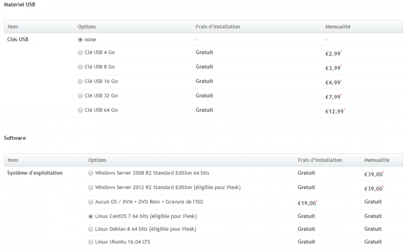
Task: Click the Clé USB 4 Go label text
Action: tap(100, 52)
